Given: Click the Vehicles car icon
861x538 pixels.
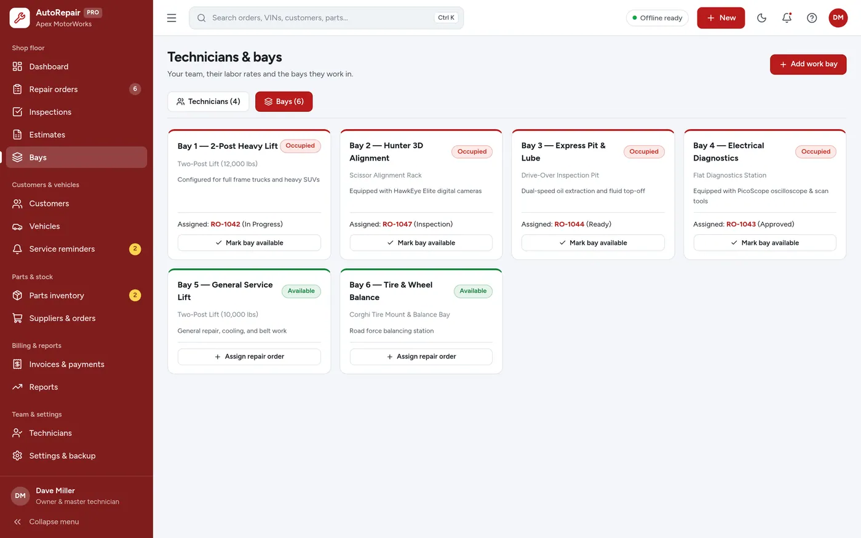Looking at the screenshot, I should coord(17,226).
